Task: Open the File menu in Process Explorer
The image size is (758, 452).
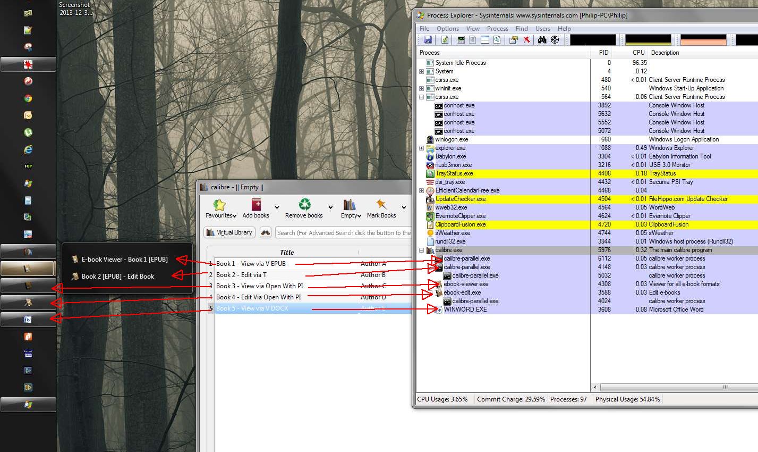Action: pyautogui.click(x=424, y=29)
